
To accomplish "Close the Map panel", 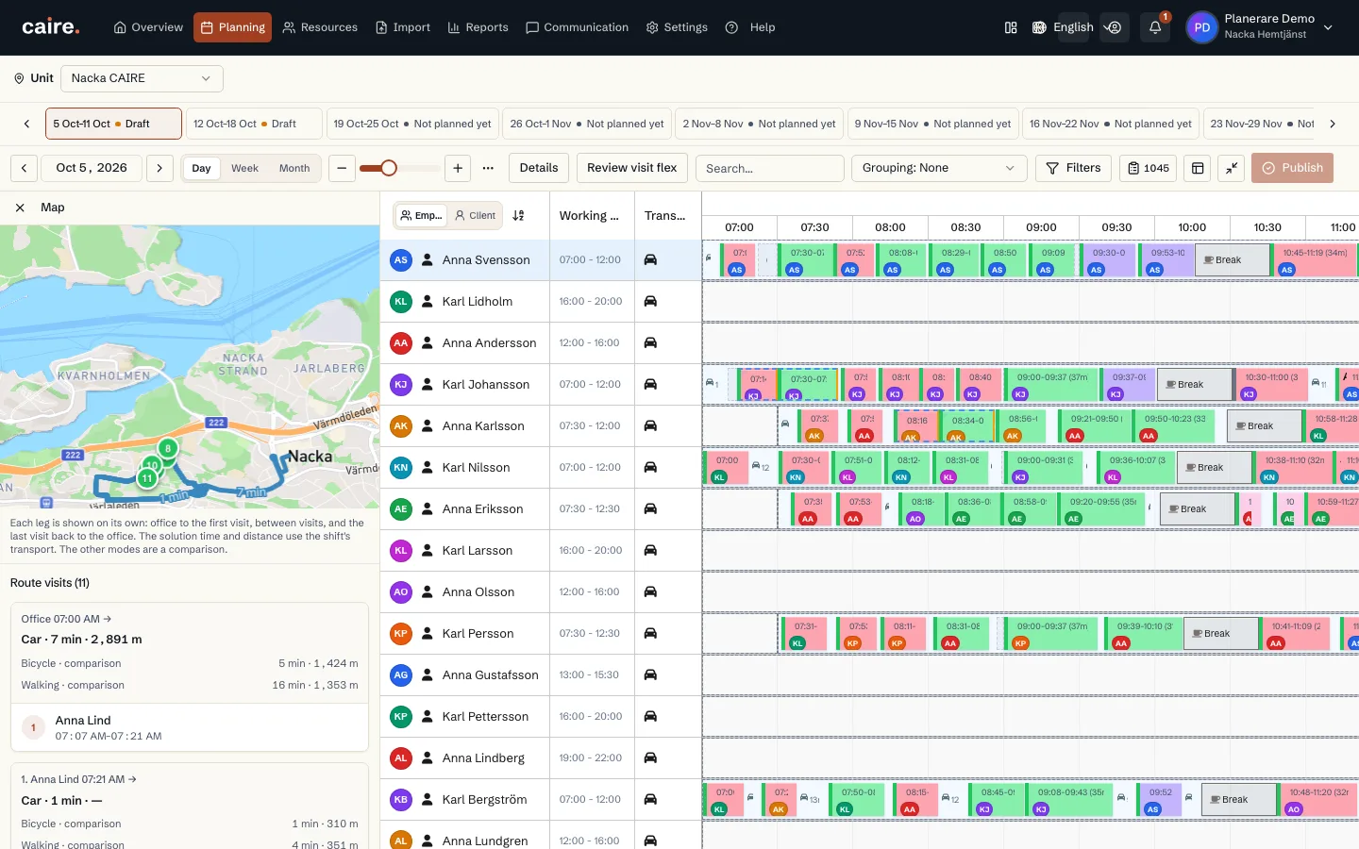I will pos(20,208).
